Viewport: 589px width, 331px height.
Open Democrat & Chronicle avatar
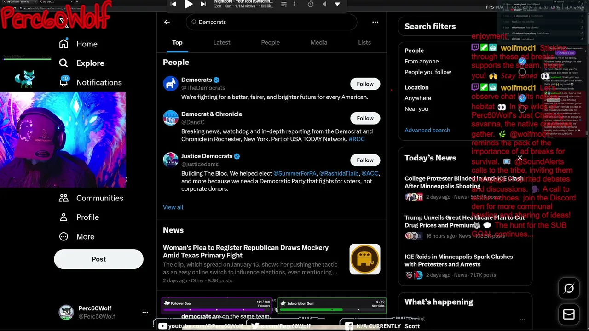point(170,118)
